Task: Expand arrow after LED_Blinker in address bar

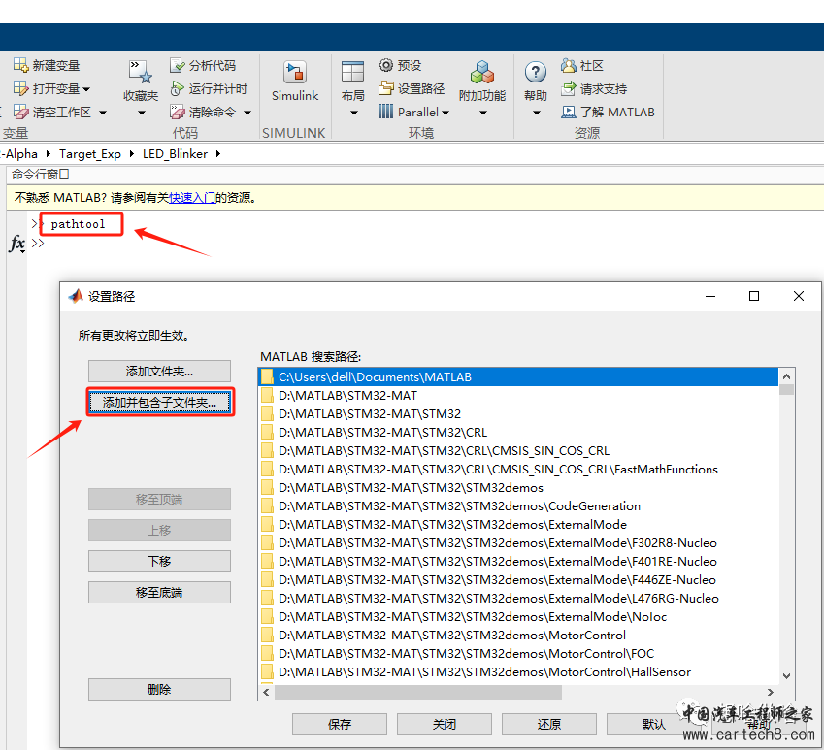Action: point(217,154)
